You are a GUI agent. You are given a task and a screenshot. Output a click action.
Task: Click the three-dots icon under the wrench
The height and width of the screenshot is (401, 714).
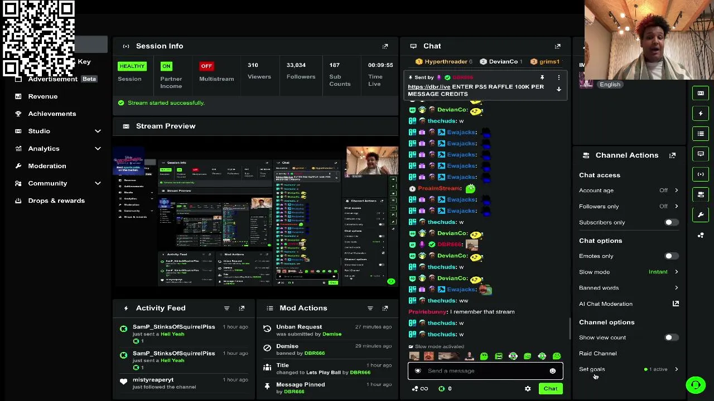(x=701, y=235)
